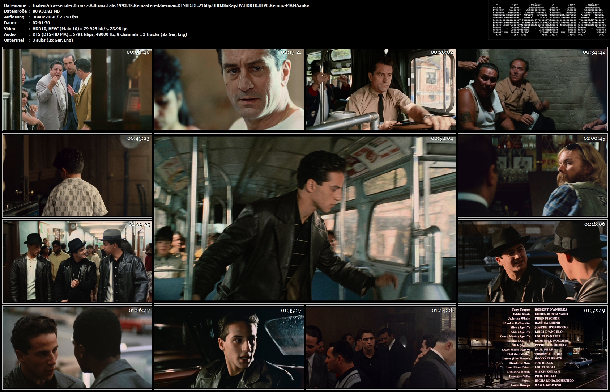Select the resolution value "3840x2160 / 23.98 fps"
This screenshot has height=392, width=610.
(55, 17)
